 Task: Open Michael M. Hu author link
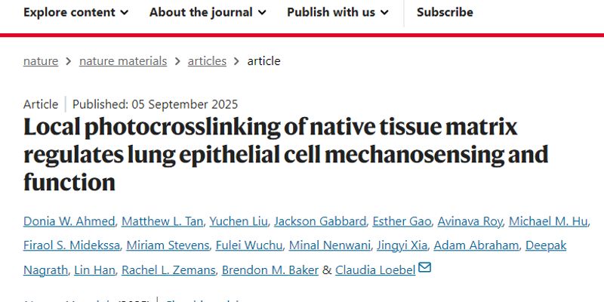(549, 221)
